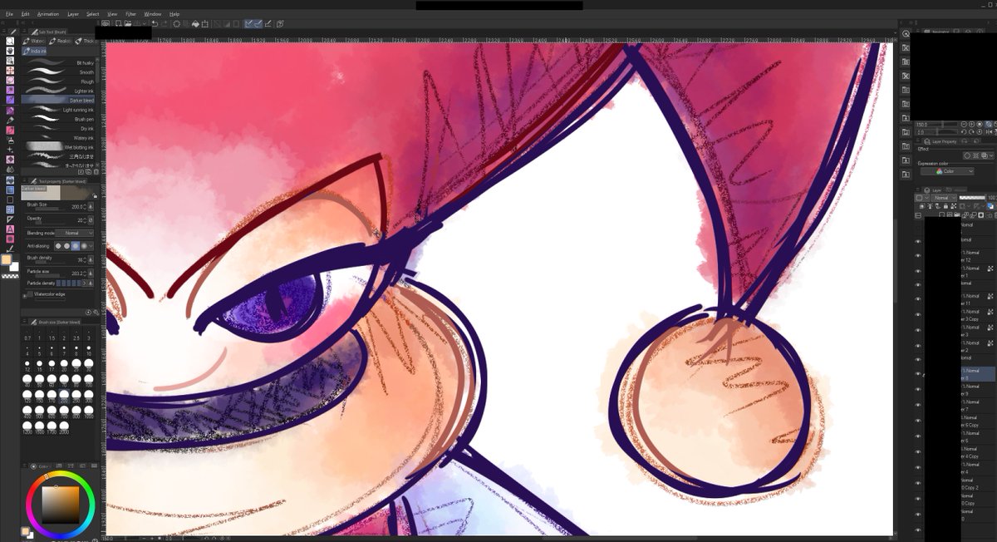Select the Pencil tool
Image resolution: width=997 pixels, height=542 pixels.
(x=10, y=119)
